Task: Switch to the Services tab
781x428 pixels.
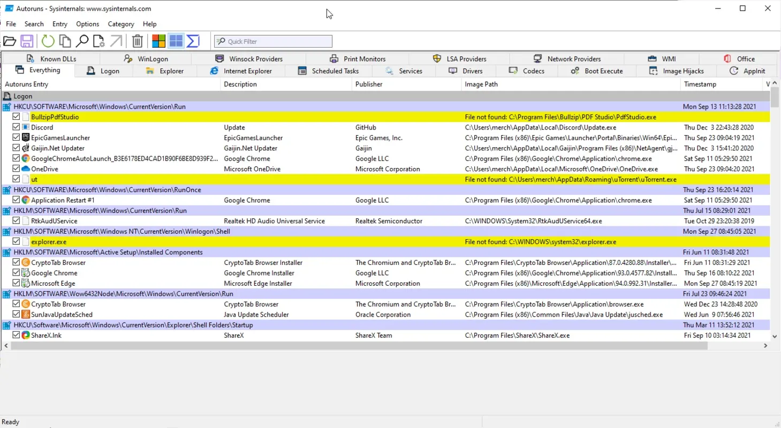Action: (404, 71)
